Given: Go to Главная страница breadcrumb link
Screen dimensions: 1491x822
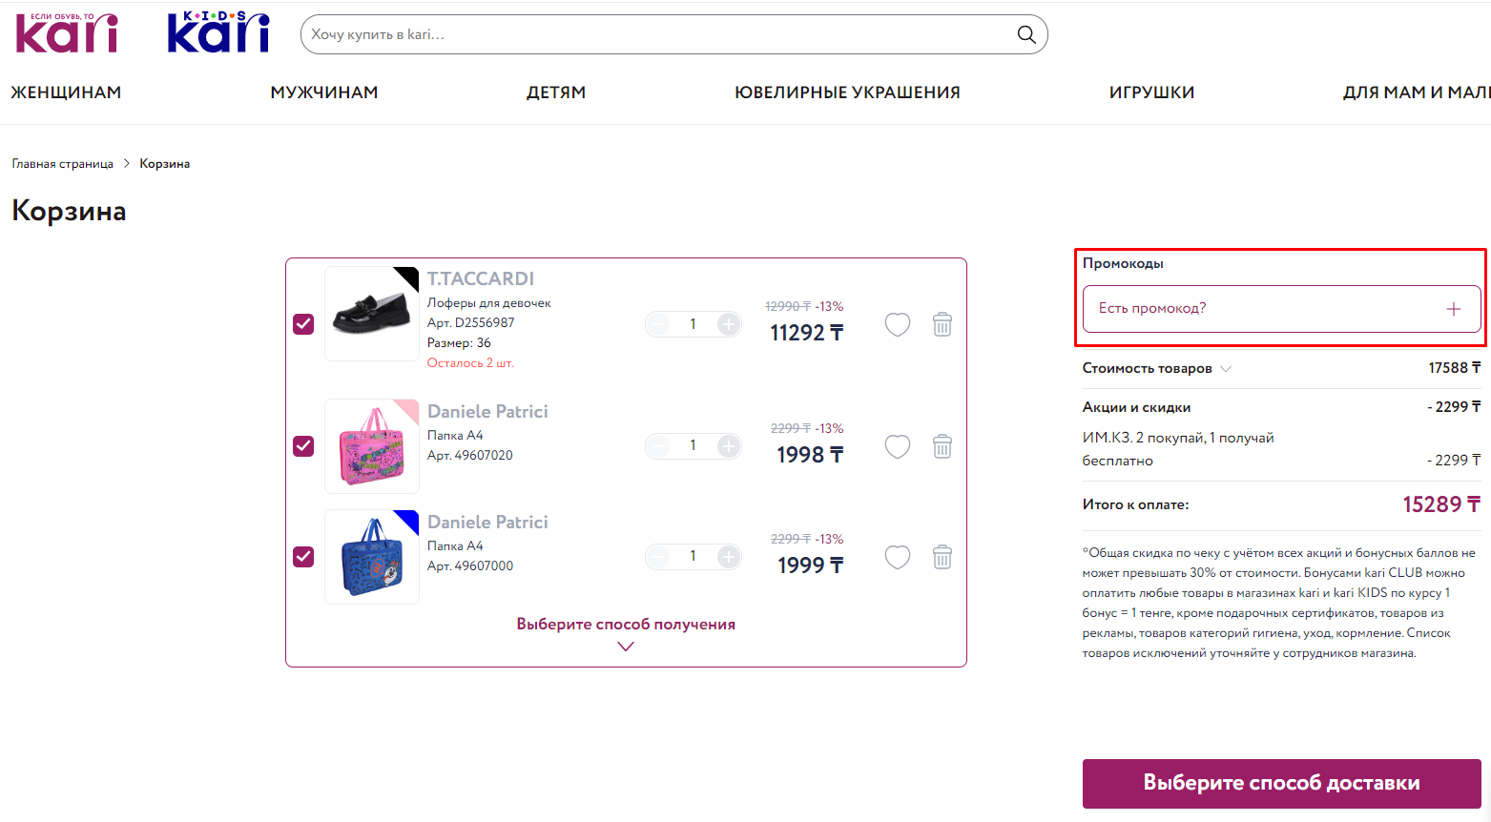Looking at the screenshot, I should (63, 164).
